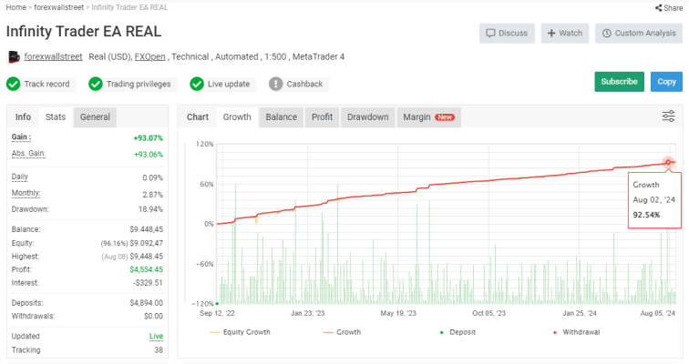Click the Live update checkmark icon
This screenshot has height=364, width=689.
197,84
